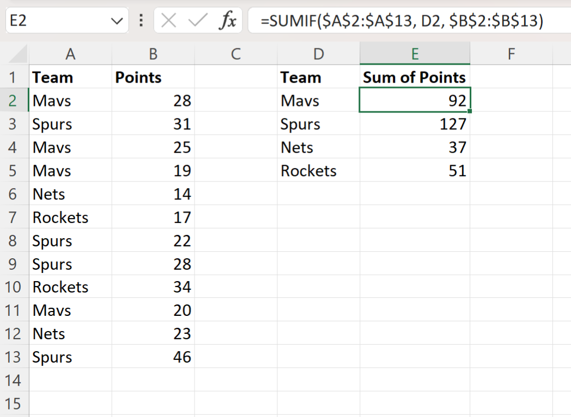Select row header 13
This screenshot has width=571, height=417.
(x=14, y=357)
